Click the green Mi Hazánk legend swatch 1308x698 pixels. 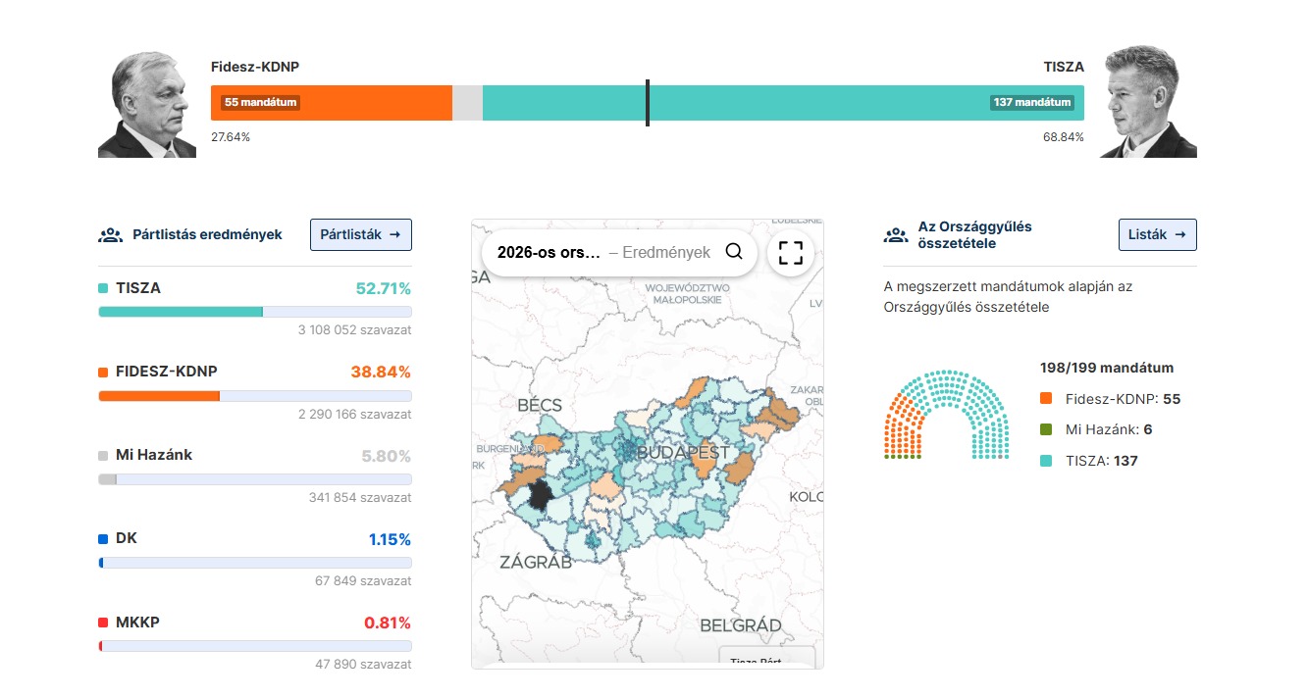click(x=1046, y=429)
